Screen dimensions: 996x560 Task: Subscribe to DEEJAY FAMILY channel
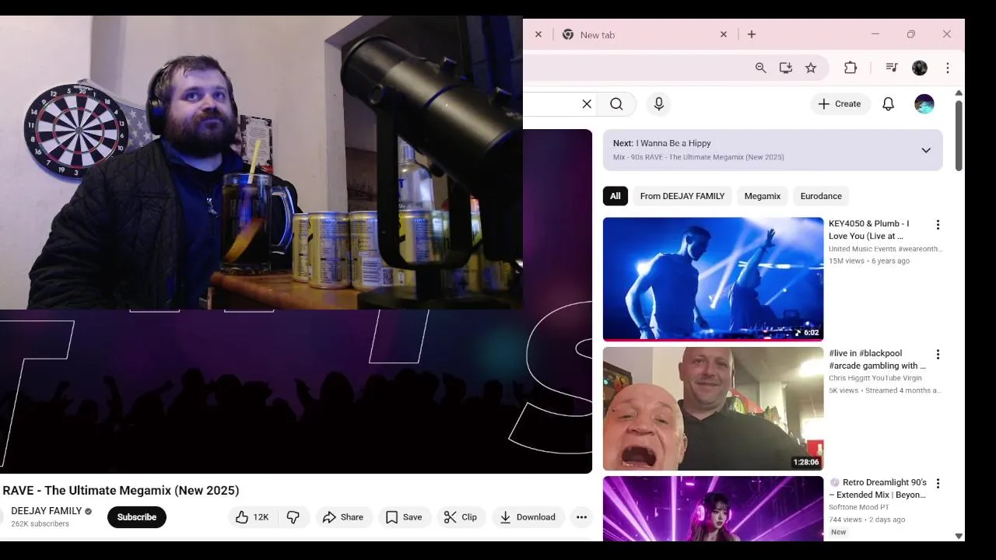pos(137,517)
